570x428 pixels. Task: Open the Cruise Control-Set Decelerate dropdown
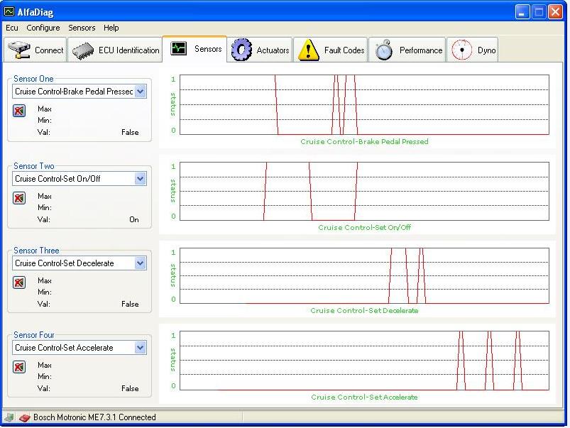(x=140, y=263)
